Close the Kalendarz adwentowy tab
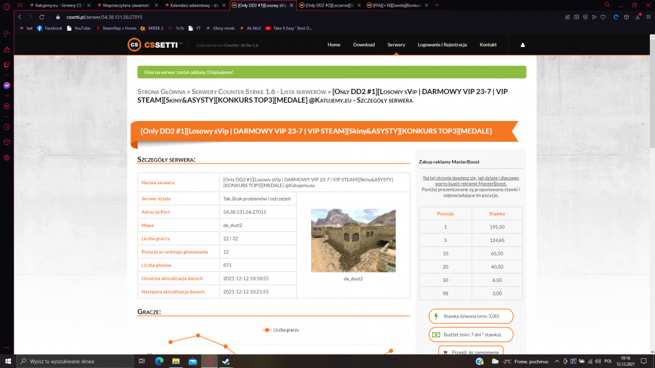The height and width of the screenshot is (368, 655). [224, 5]
